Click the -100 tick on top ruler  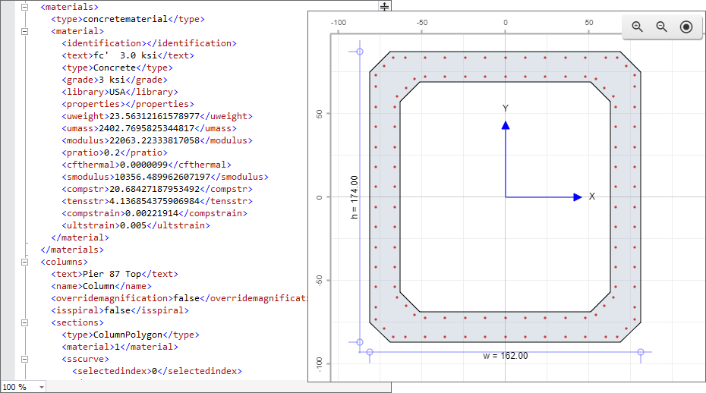click(338, 23)
